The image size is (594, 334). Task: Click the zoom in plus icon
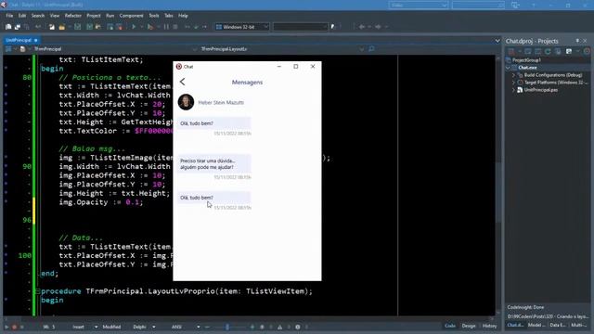(x=252, y=327)
